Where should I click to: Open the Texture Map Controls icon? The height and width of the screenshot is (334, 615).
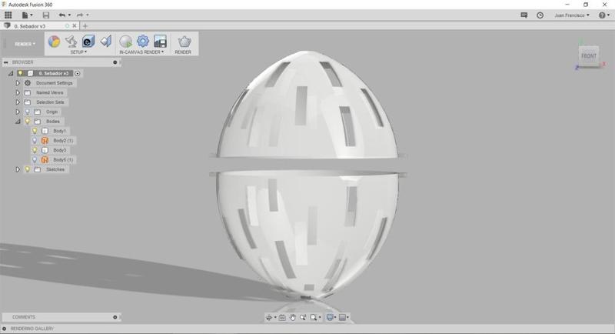[105, 42]
